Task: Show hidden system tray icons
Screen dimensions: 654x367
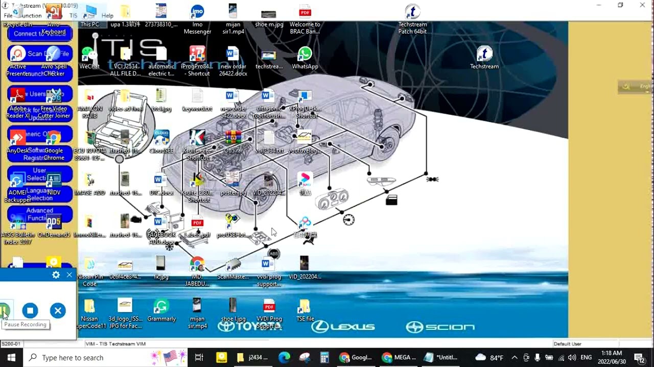Action: [515, 357]
